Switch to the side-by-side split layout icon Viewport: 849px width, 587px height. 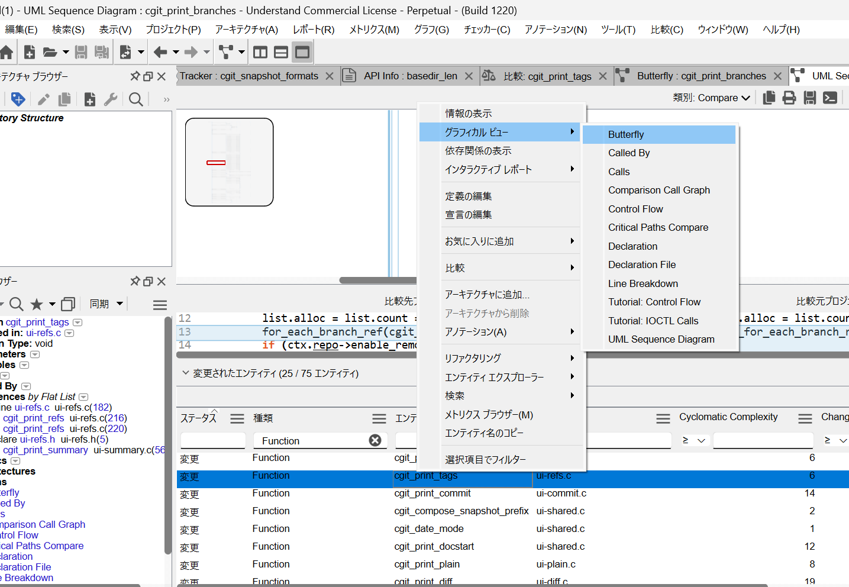tap(260, 53)
